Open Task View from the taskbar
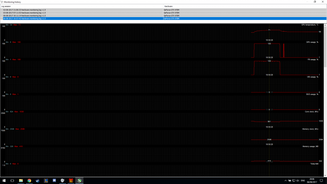This screenshot has height=184, width=327. [x=12, y=180]
